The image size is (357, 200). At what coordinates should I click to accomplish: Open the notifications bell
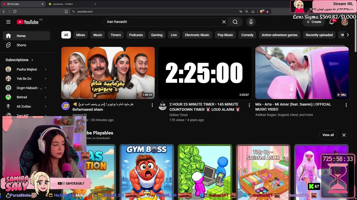(x=332, y=22)
